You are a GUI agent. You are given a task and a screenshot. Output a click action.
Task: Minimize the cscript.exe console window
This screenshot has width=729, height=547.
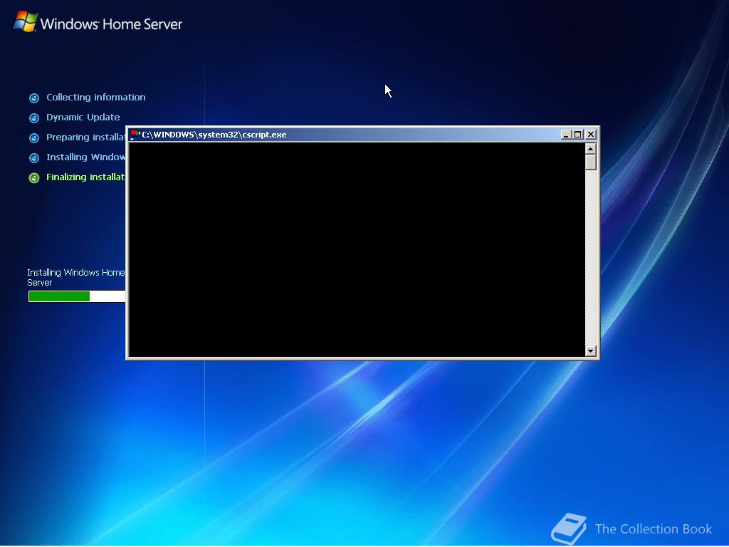click(566, 135)
